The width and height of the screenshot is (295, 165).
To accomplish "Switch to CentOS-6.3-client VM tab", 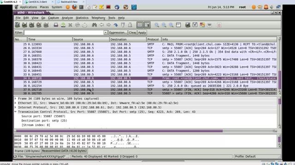I will pos(38,2).
